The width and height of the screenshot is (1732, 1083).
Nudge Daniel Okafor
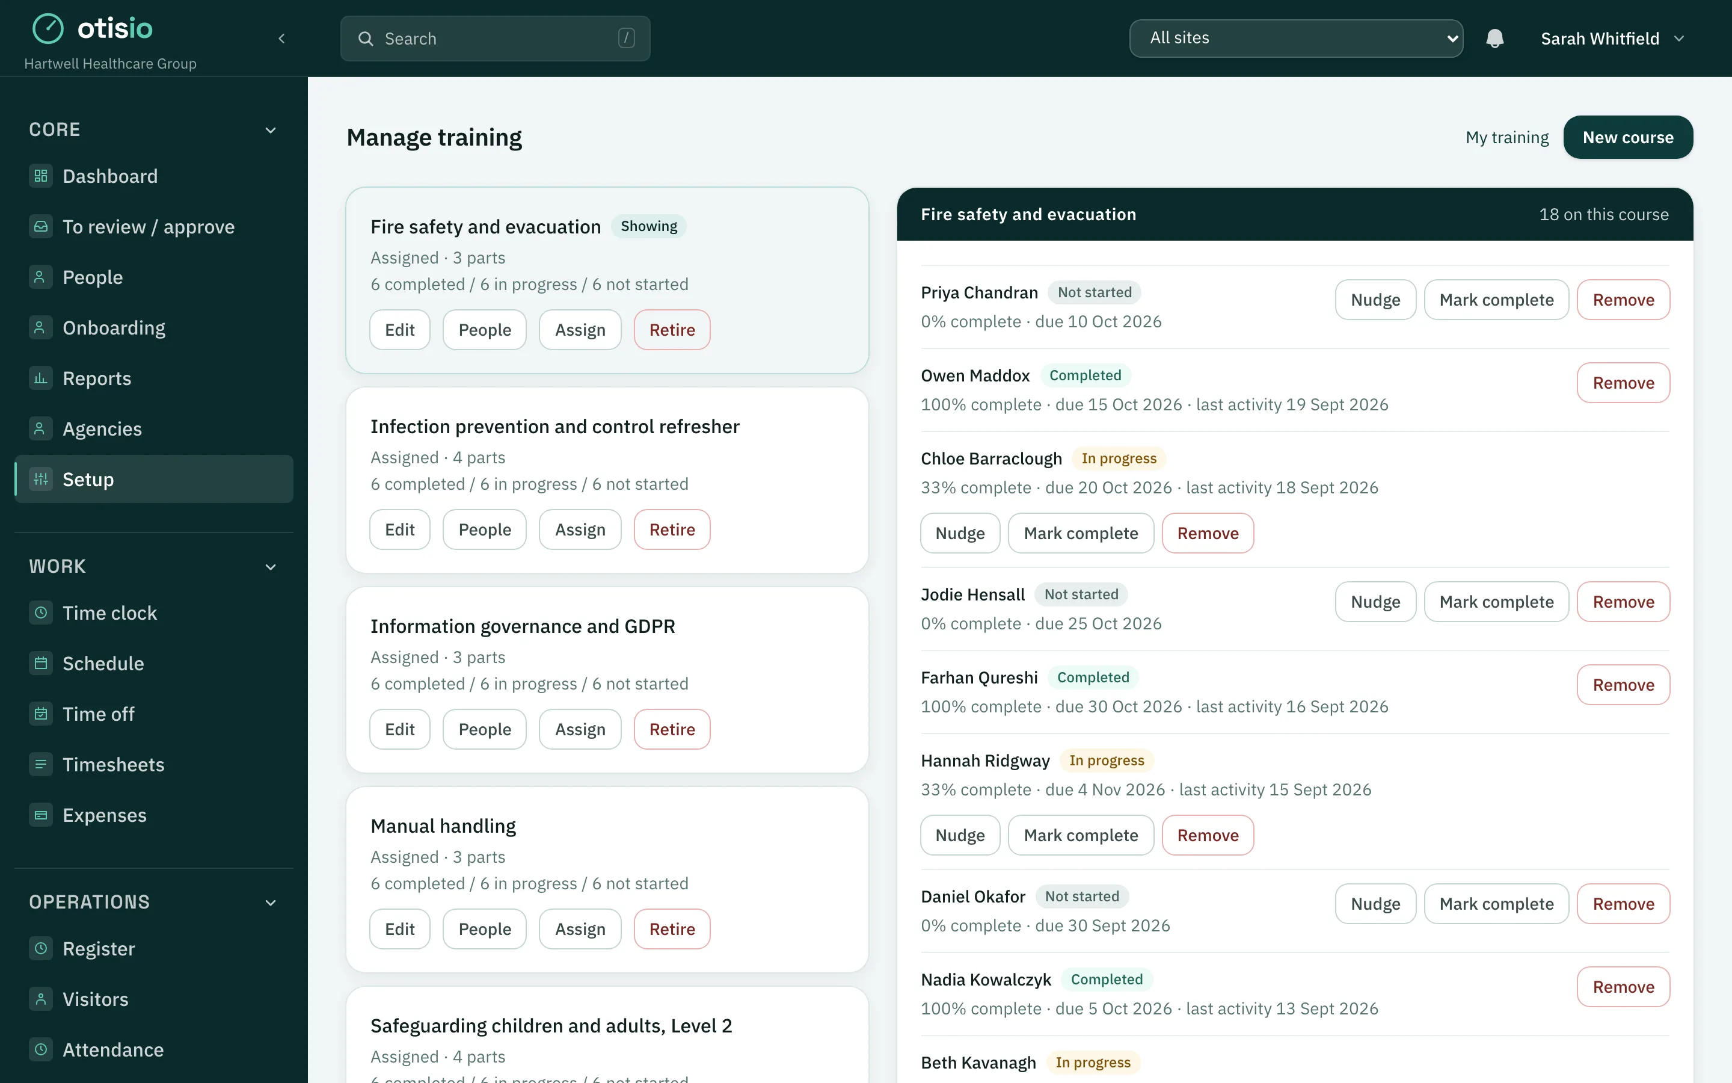tap(1375, 904)
